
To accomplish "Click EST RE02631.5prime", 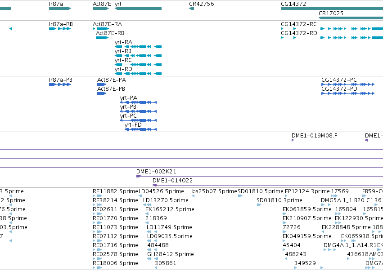I will (x=98, y=214).
